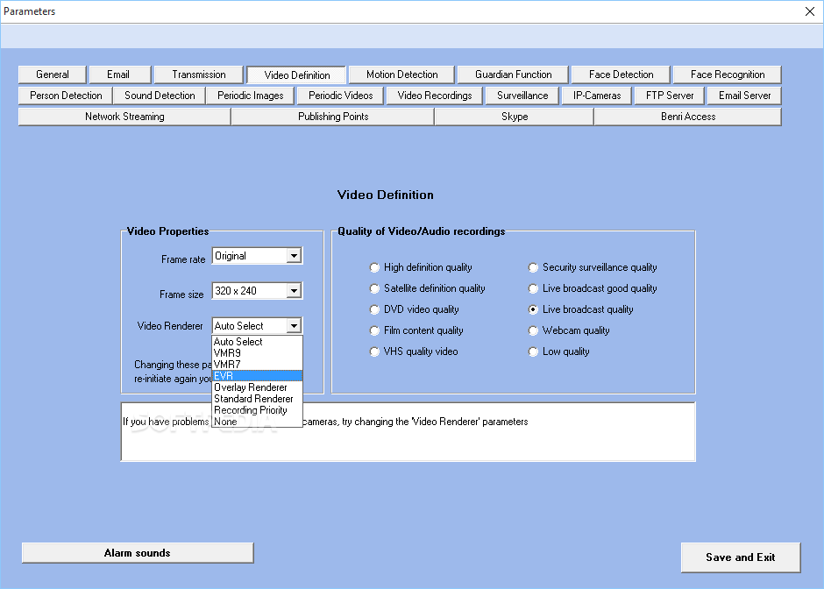Viewport: 824px width, 589px height.
Task: Go to FTP Server tab
Action: (x=670, y=96)
